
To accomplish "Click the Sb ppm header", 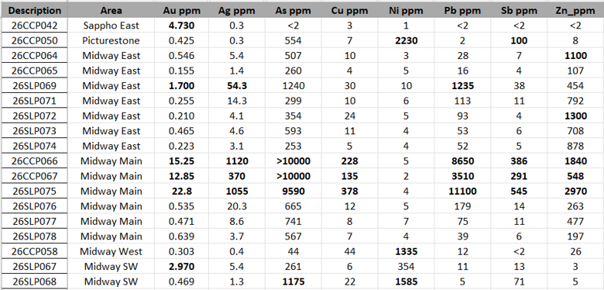I will point(519,10).
